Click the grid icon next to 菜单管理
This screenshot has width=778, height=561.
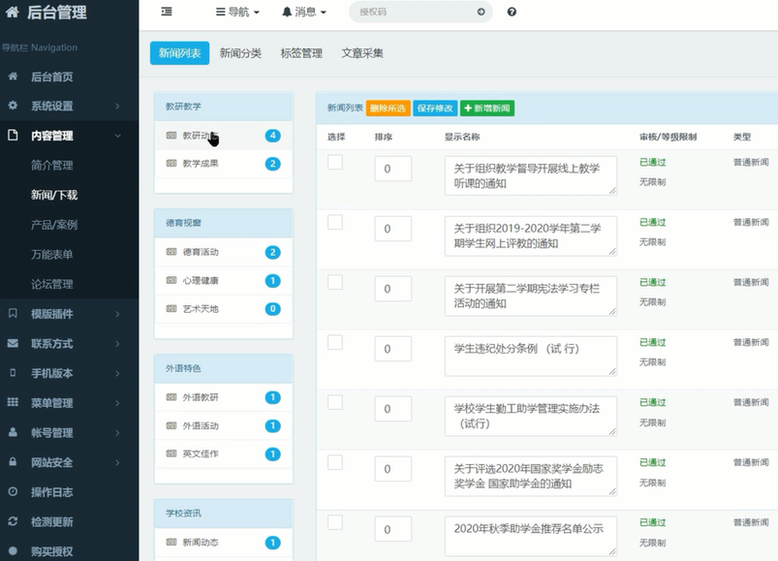click(x=13, y=402)
